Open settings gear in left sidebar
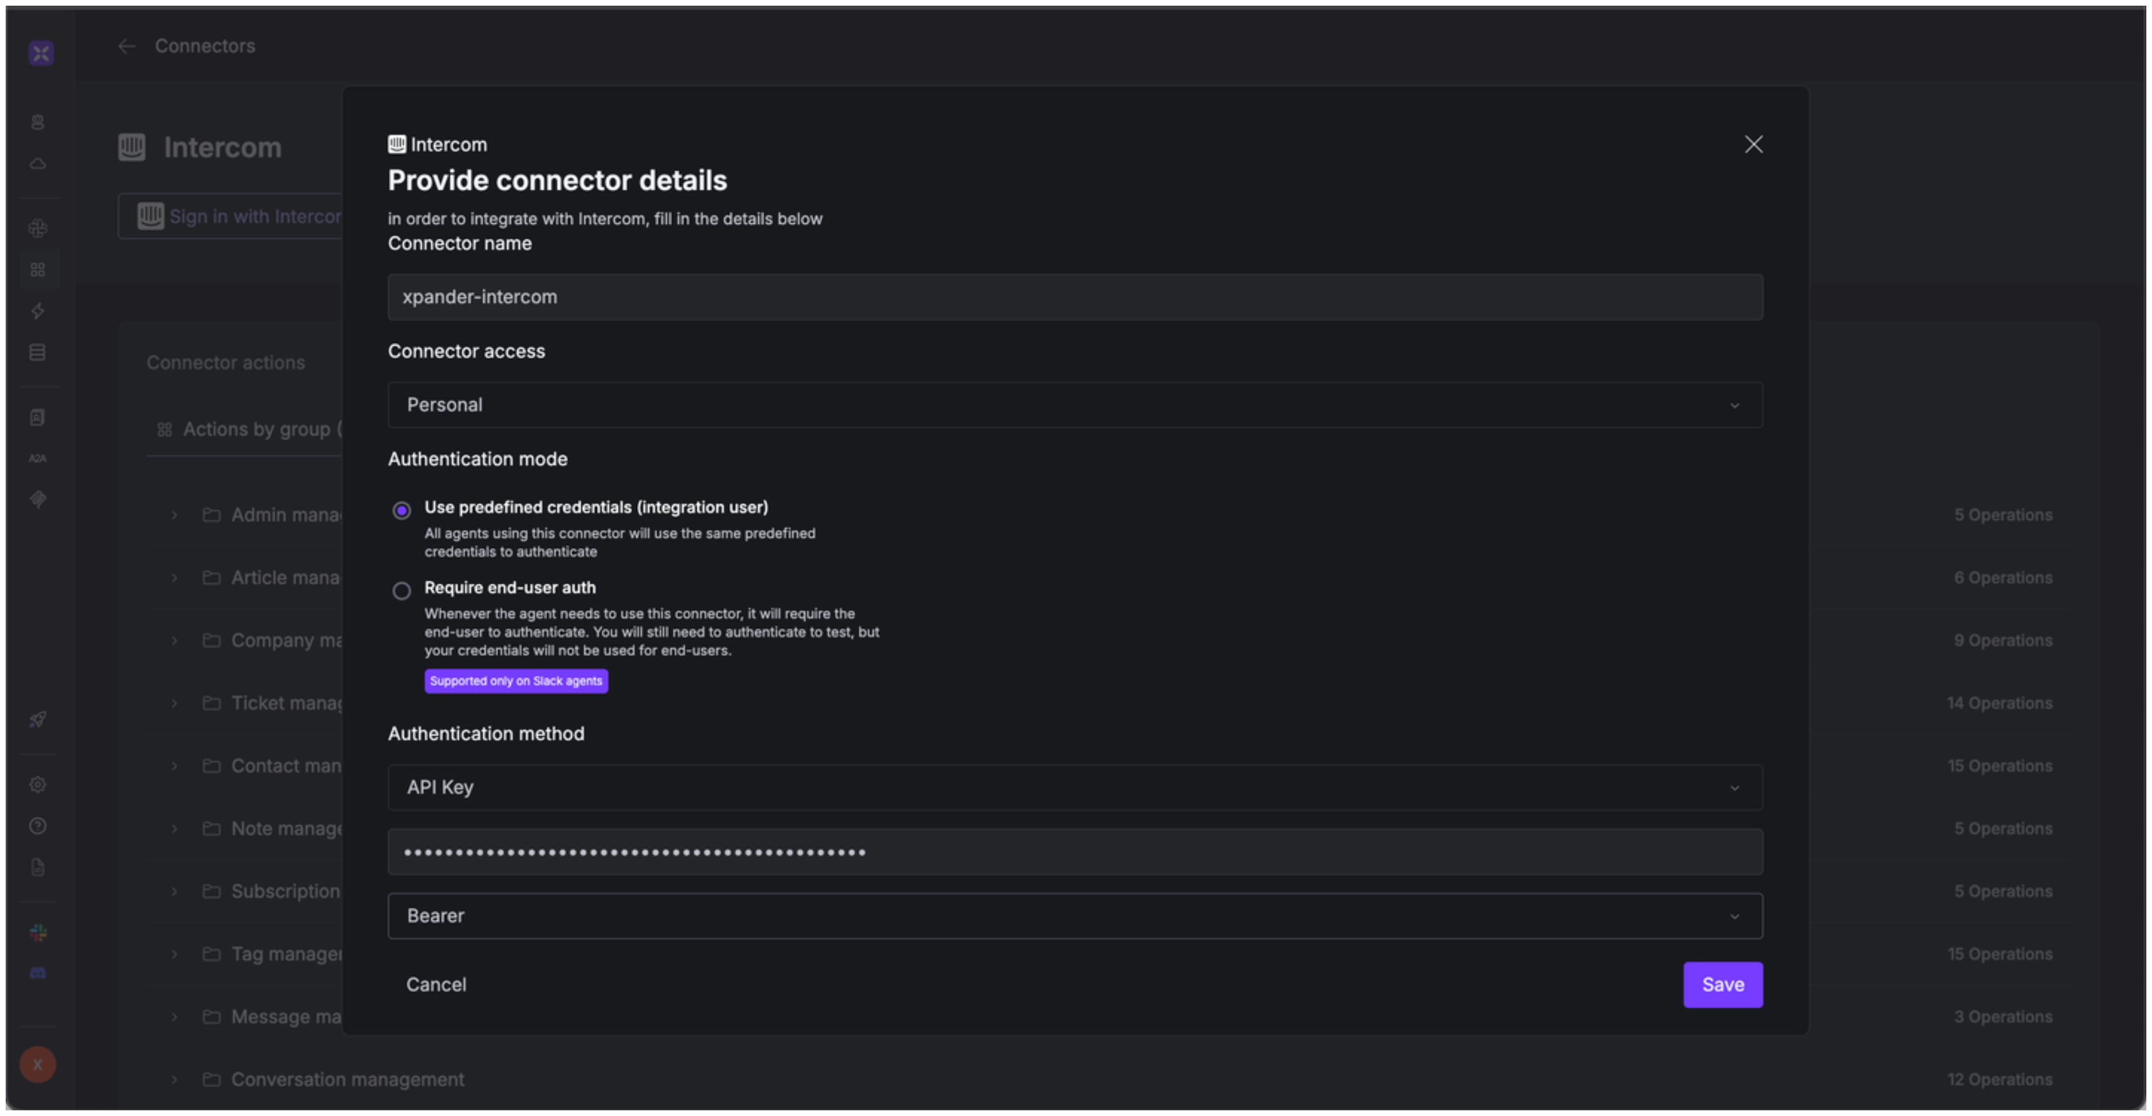 38,785
